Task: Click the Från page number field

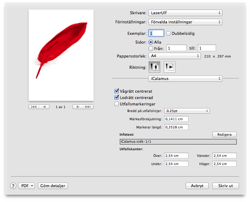Action: click(177, 48)
